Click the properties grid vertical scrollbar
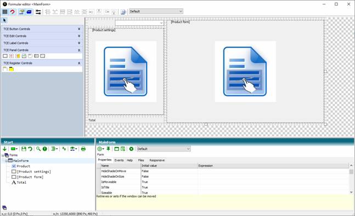The height and width of the screenshot is (216, 355). (351, 179)
